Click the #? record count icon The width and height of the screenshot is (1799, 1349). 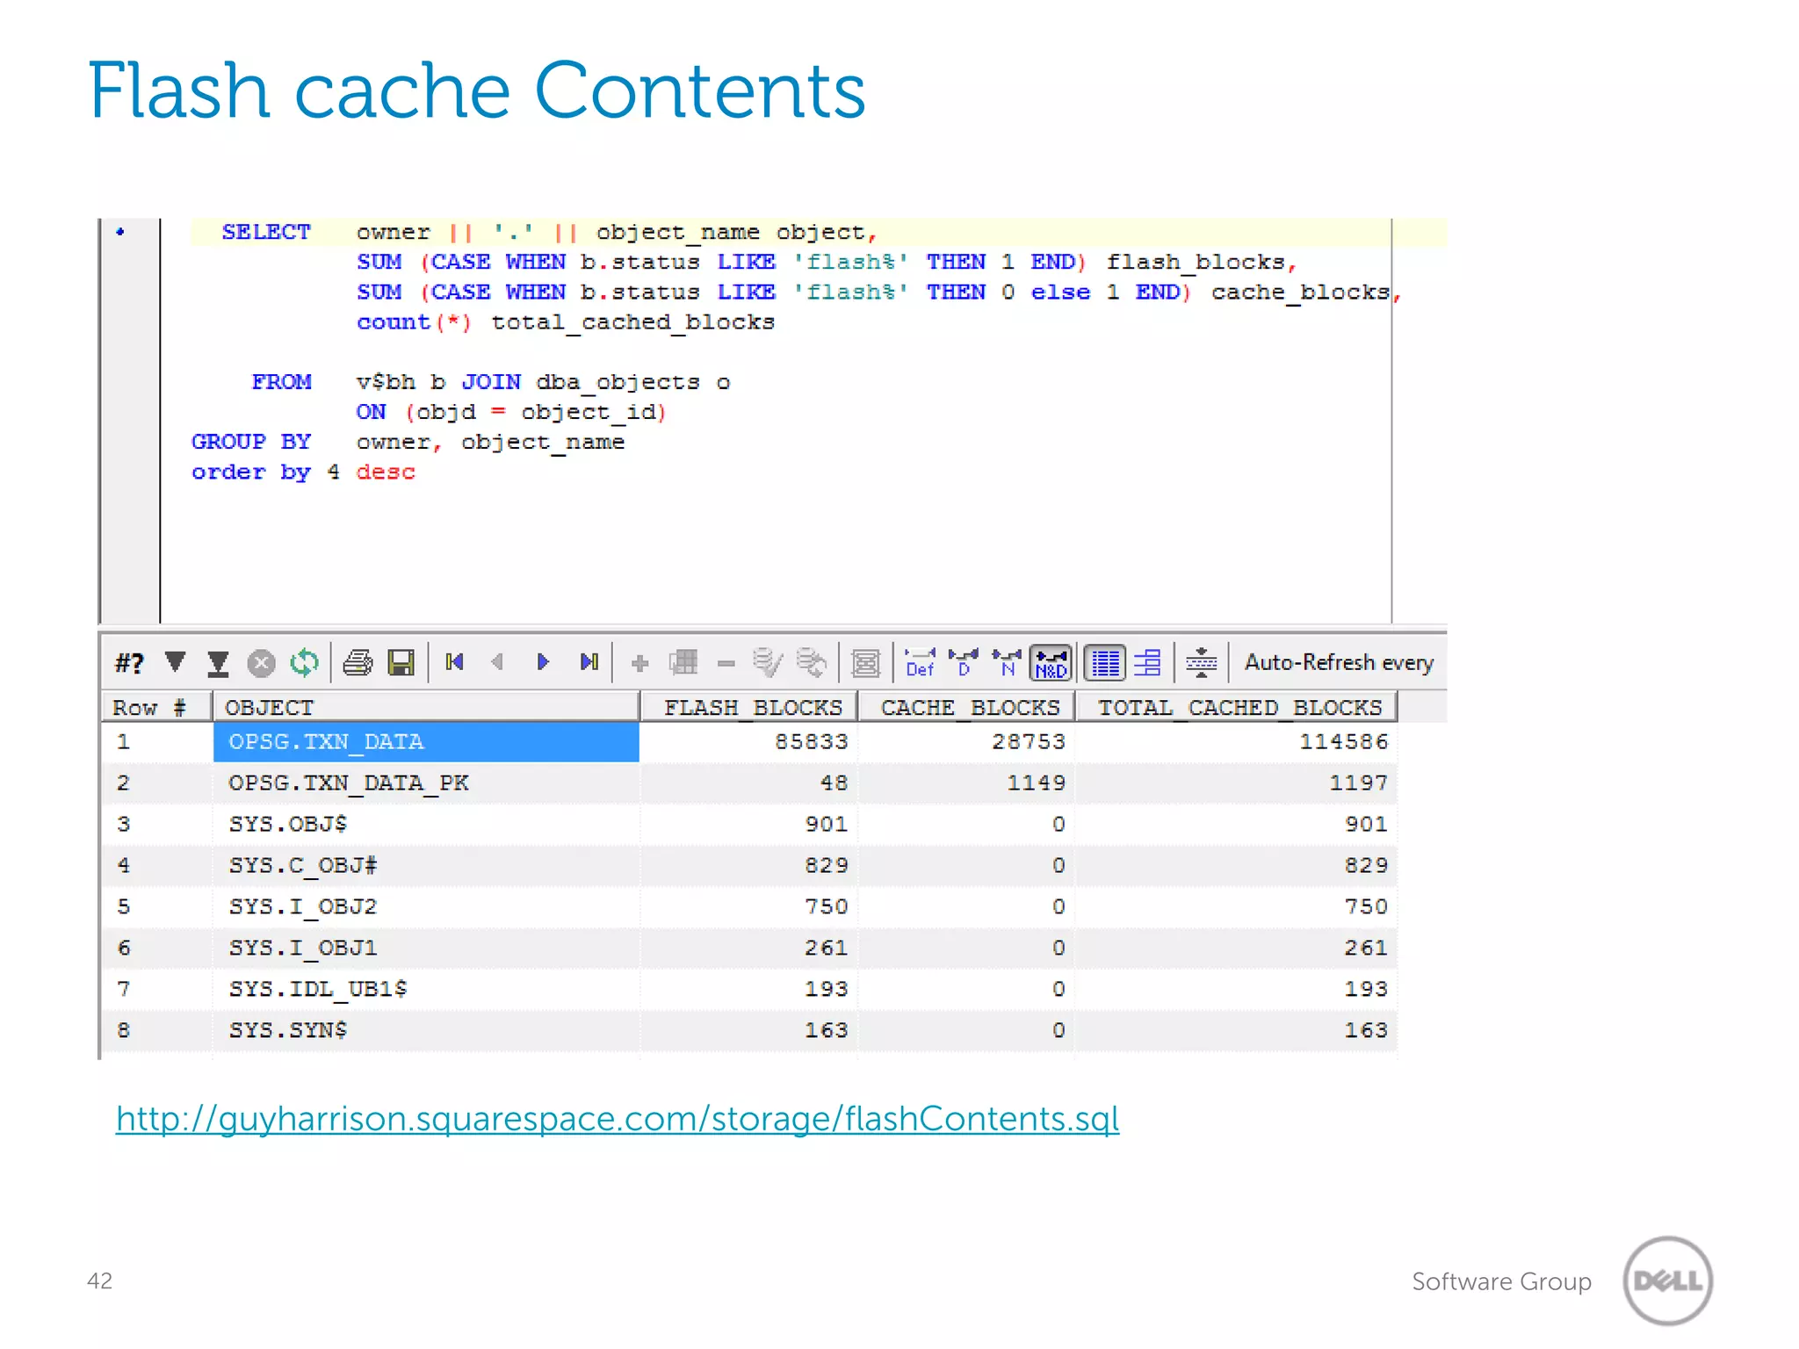coord(129,663)
